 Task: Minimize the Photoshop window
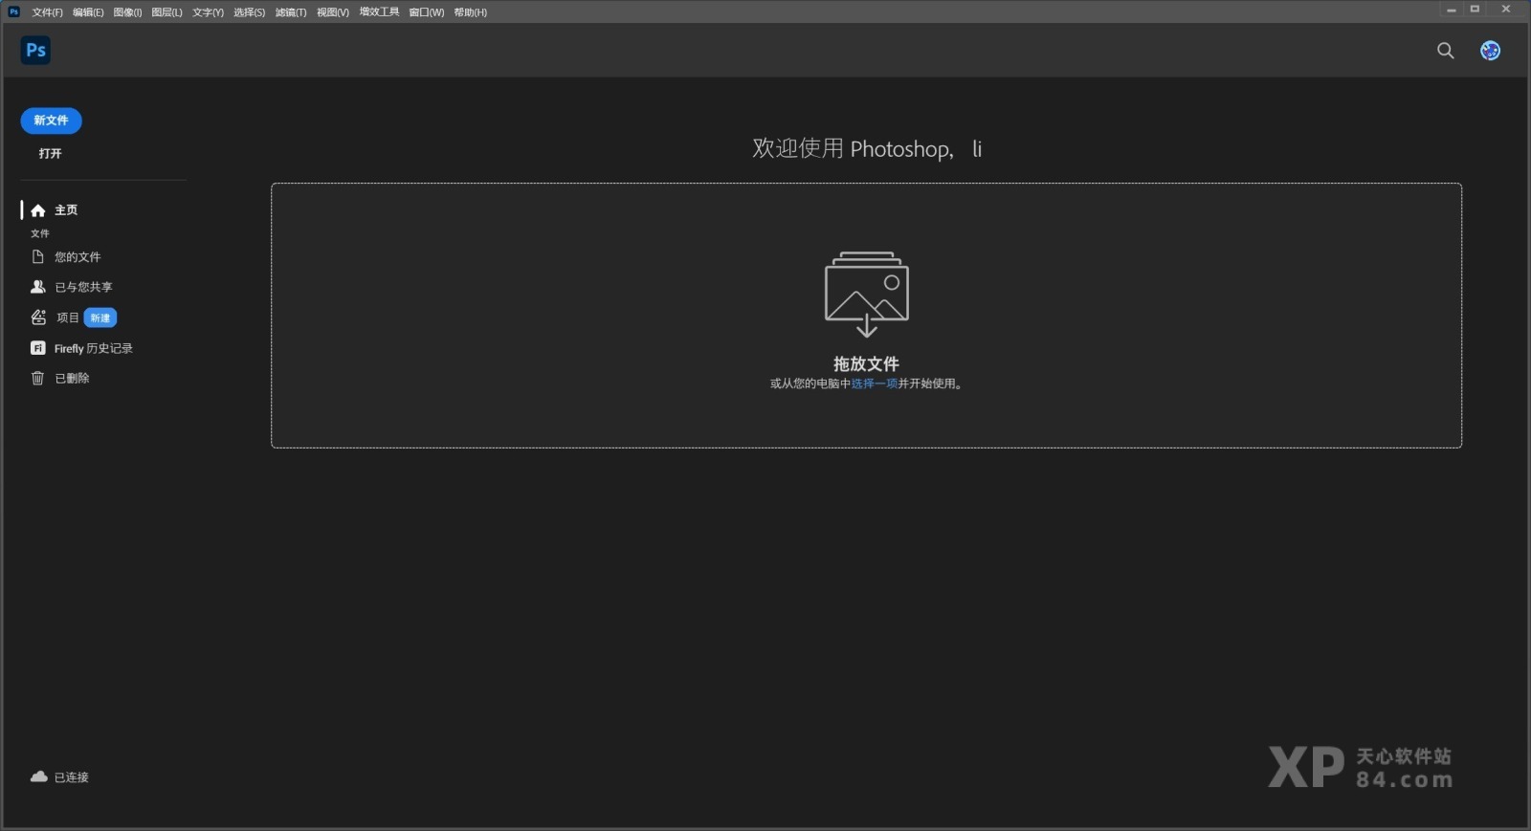1451,10
